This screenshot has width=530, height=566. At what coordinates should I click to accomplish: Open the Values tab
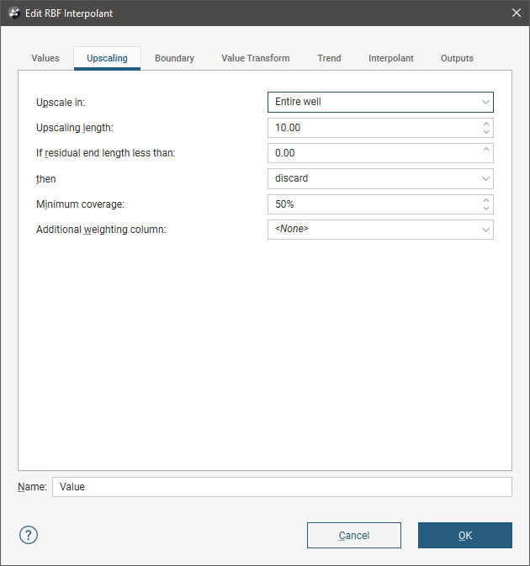pos(45,58)
